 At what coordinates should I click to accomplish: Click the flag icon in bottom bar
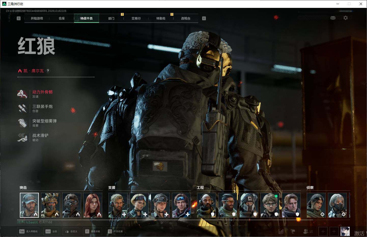coord(293,231)
